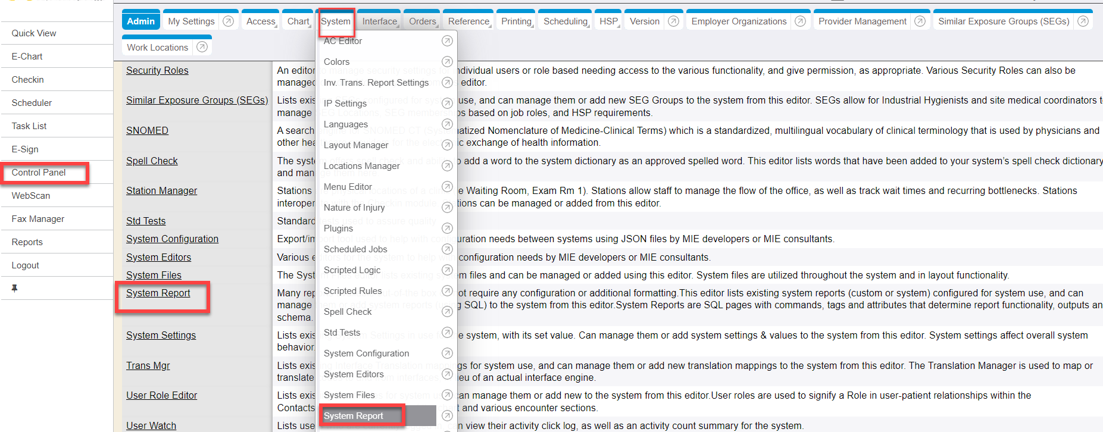Click arrow icon next to Employer Organizations
Image resolution: width=1103 pixels, height=432 pixels.
pyautogui.click(x=800, y=21)
